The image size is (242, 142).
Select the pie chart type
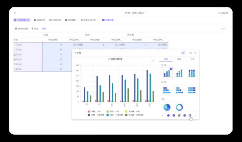(167, 107)
